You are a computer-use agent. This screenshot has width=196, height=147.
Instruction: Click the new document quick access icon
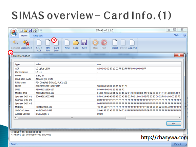tap(21, 31)
